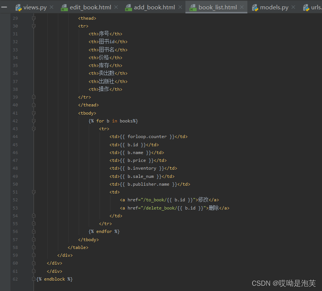Screen dimensions: 322x291
Task: Collapse the tbody block on line 41
Action: coord(34,113)
